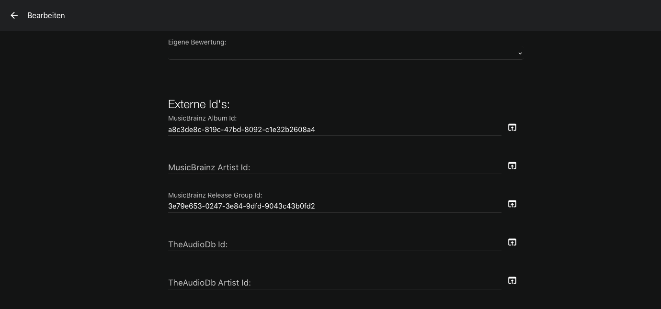Image resolution: width=661 pixels, height=309 pixels.
Task: Click the Eigene Bewertung label
Action: pos(197,42)
